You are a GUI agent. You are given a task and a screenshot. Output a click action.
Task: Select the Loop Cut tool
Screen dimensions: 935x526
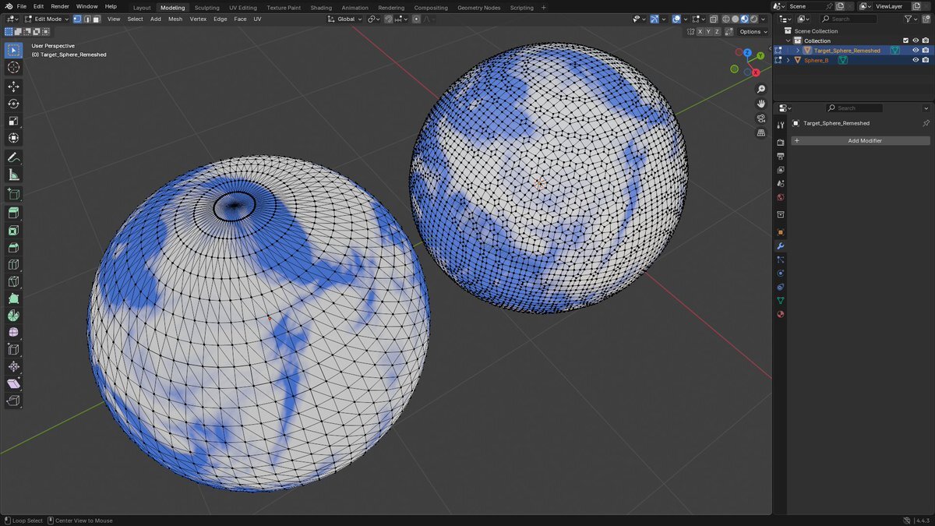[13, 265]
